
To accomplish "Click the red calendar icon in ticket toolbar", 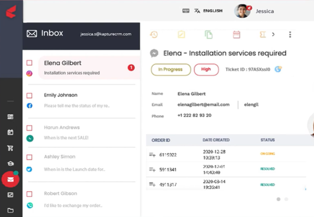I will pyautogui.click(x=236, y=34).
